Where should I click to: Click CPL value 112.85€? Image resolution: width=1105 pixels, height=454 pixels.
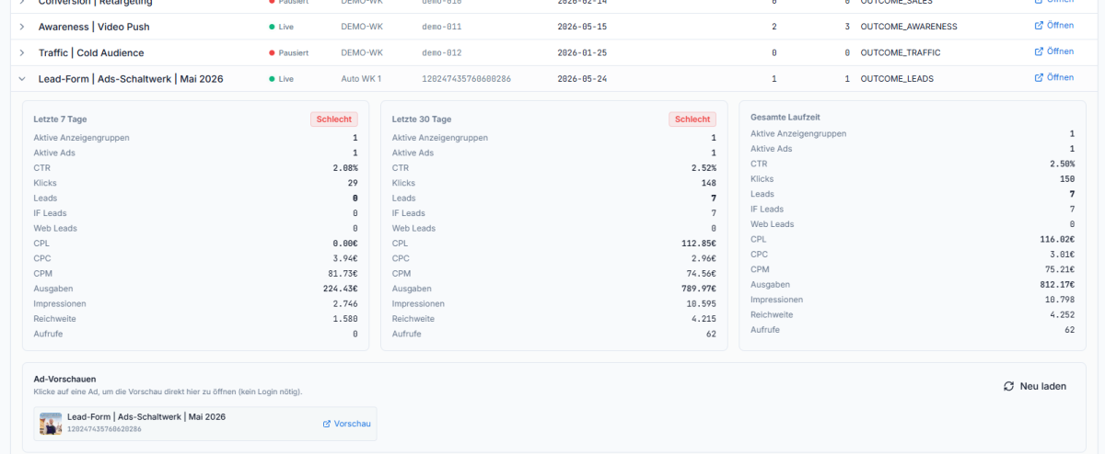pos(698,244)
